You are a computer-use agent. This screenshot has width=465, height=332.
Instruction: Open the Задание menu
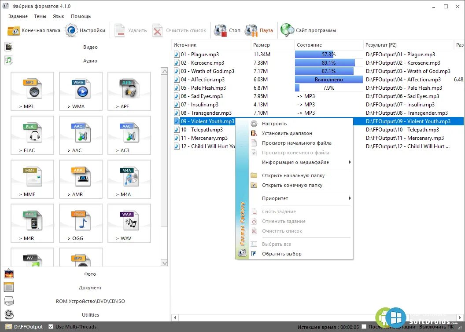(x=18, y=16)
